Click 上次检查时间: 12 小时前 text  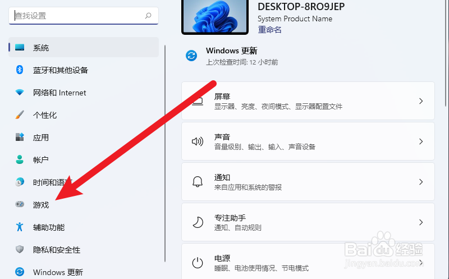[242, 62]
